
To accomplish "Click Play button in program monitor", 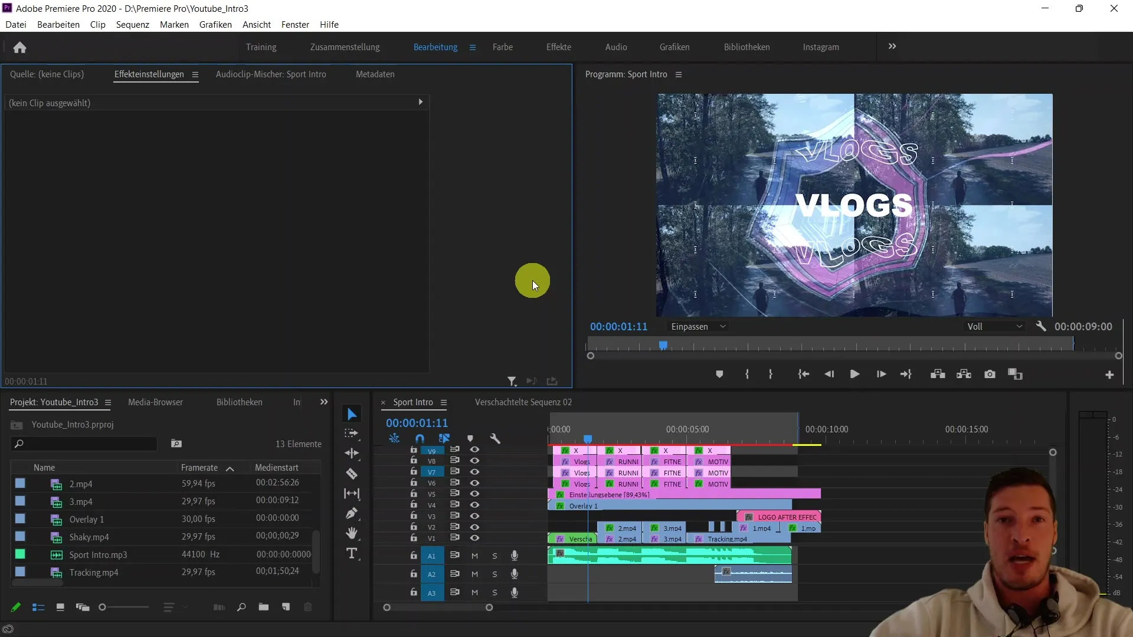I will tap(854, 375).
